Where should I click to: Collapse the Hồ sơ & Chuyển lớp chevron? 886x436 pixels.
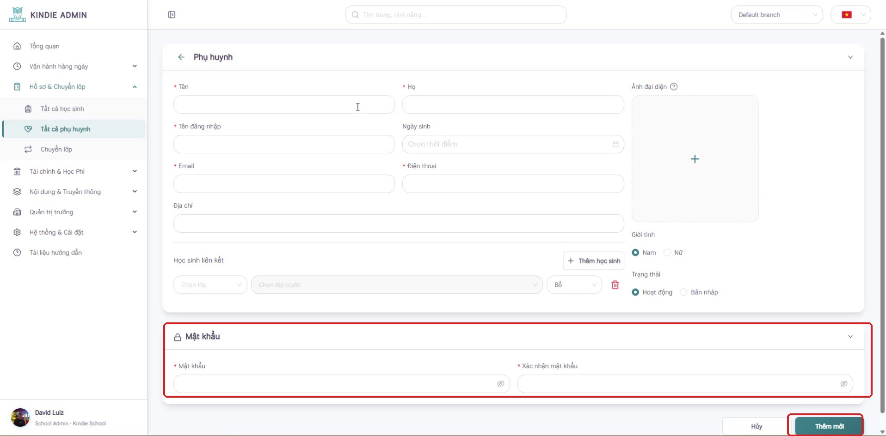(135, 86)
